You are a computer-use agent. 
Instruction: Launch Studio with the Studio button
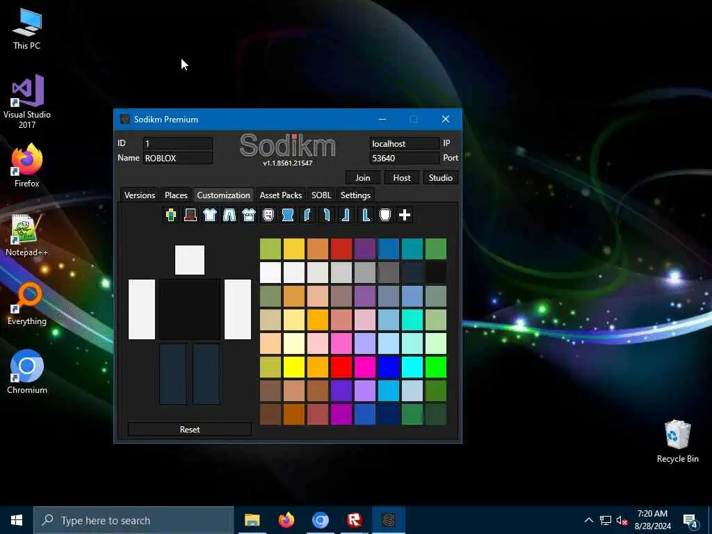[x=440, y=177]
